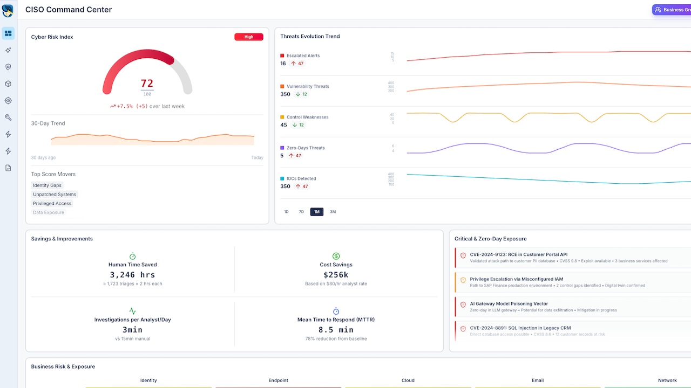
Task: Select the shield with @ sidebar icon
Action: coord(8,67)
